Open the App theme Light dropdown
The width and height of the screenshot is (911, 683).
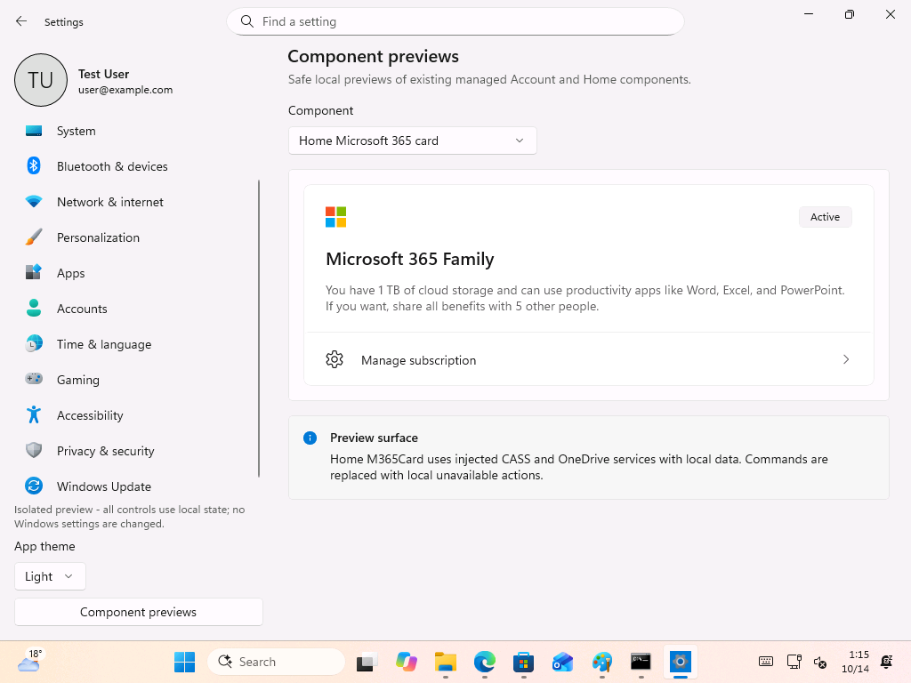click(50, 576)
